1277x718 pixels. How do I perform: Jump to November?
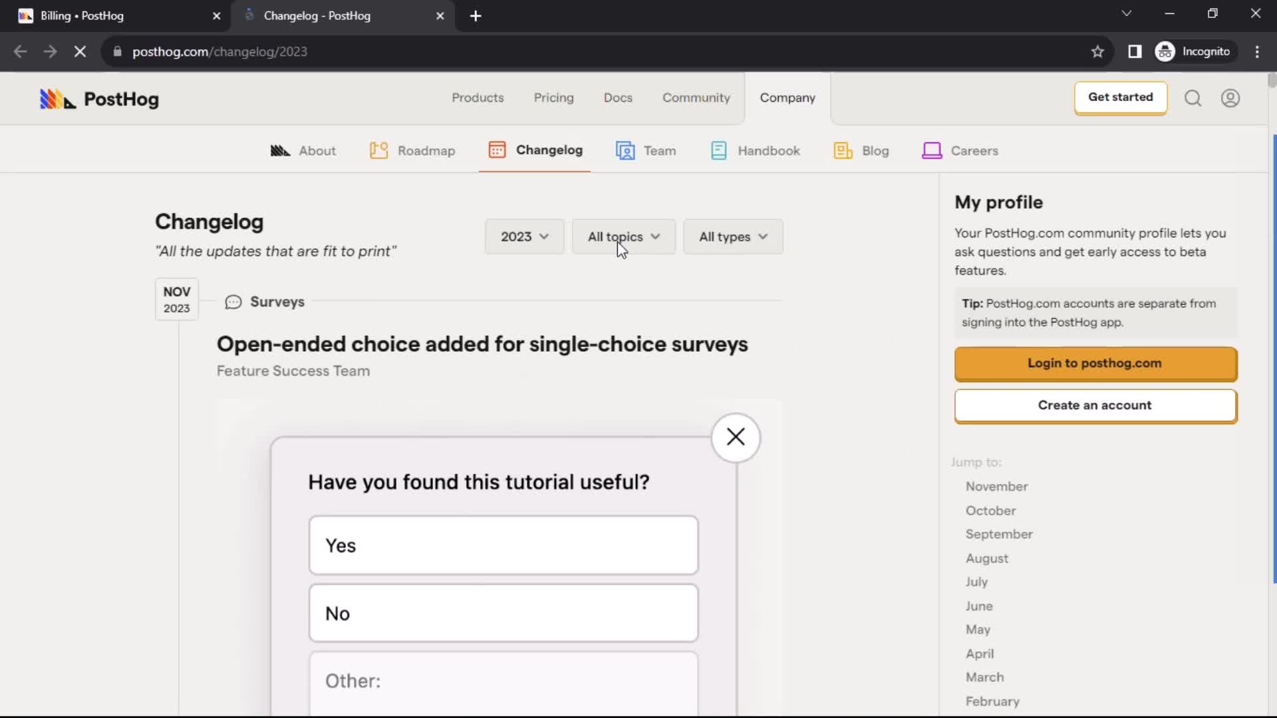pos(996,487)
